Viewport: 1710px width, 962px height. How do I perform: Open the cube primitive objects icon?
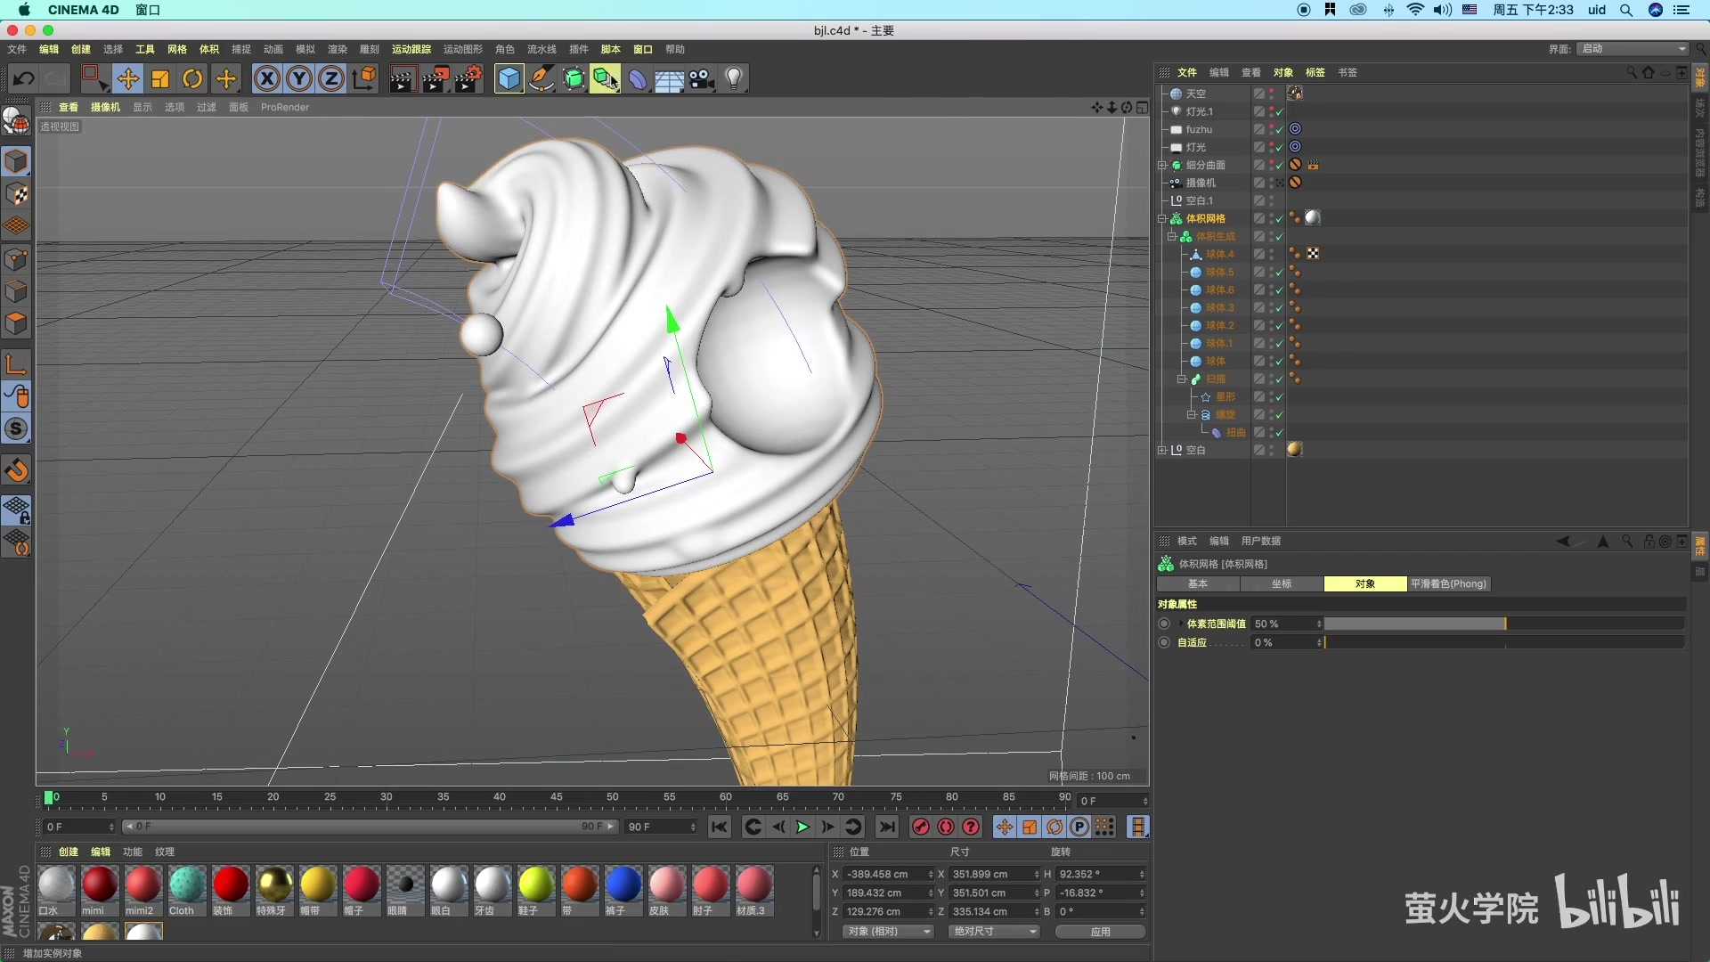coord(509,79)
